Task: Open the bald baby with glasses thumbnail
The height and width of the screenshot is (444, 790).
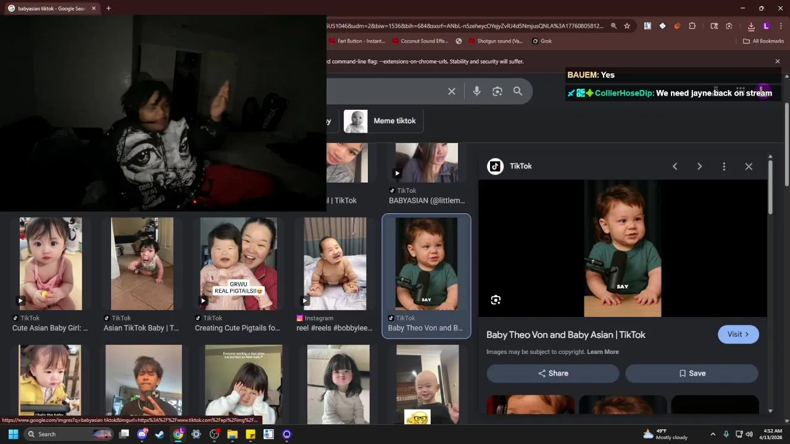Action: coord(427,385)
